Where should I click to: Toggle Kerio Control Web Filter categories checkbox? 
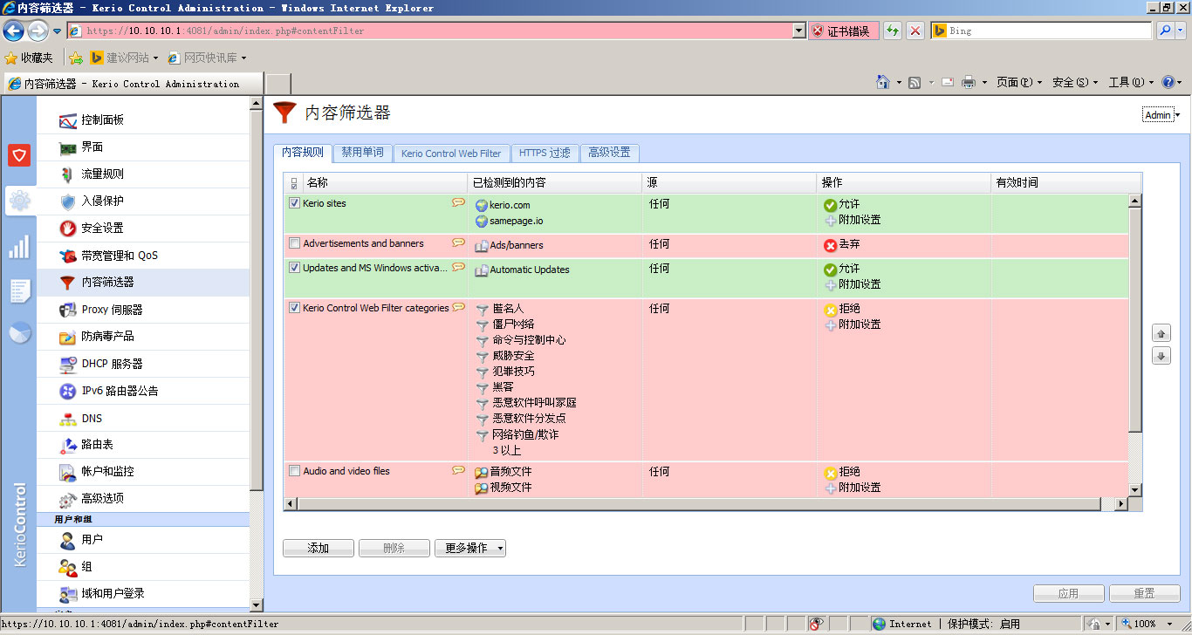coord(295,308)
